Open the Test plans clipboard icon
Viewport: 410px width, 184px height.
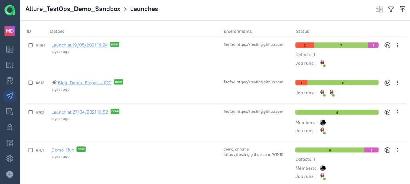click(10, 80)
